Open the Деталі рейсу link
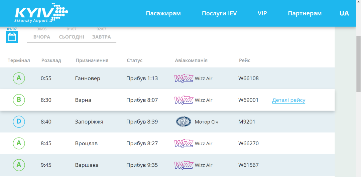 pos(288,100)
